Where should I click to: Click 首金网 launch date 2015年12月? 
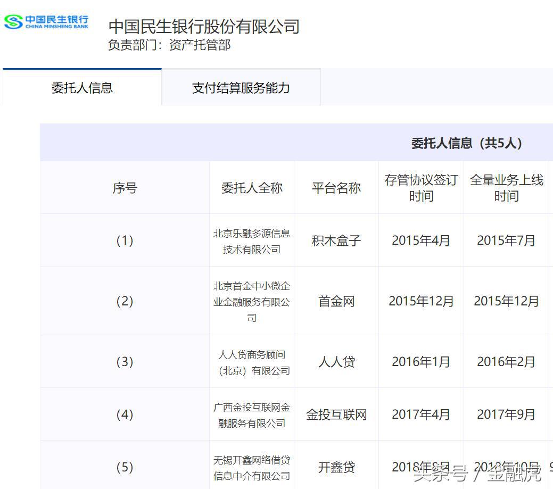tap(507, 301)
